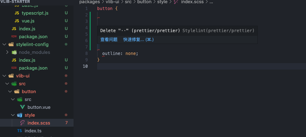Click the red status dot beside vlib-ui
This screenshot has height=137, width=306.
[66, 76]
